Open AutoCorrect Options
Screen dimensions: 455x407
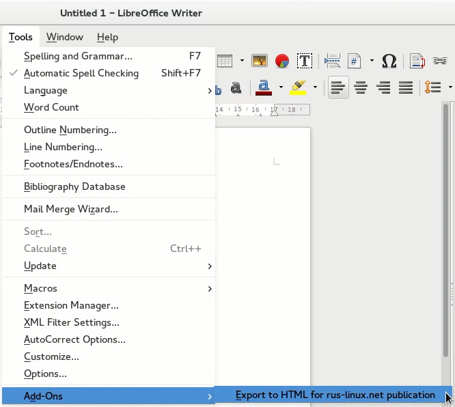coord(109,339)
